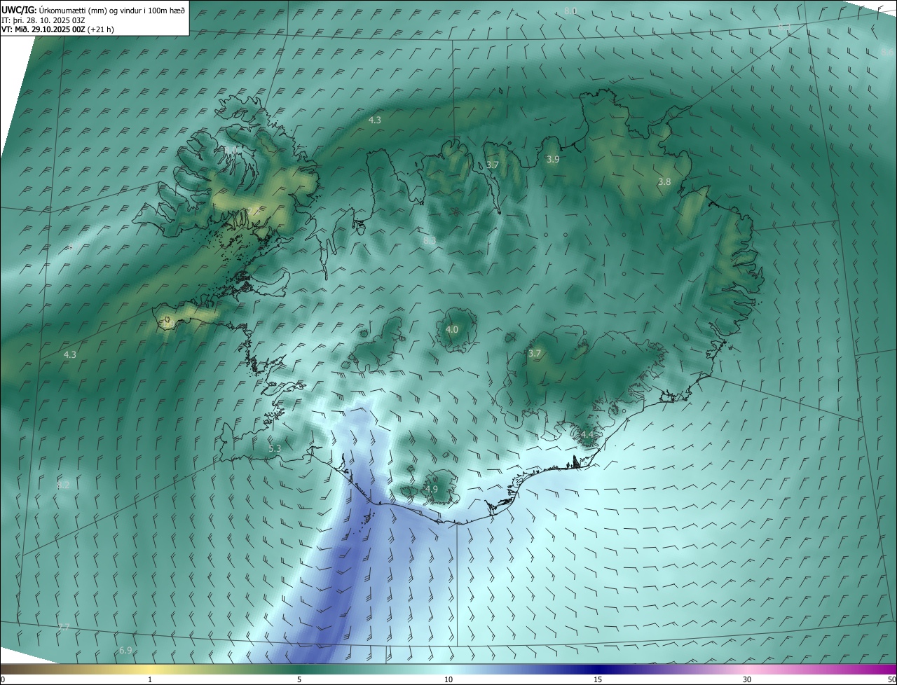Click the 6.9 value label on the map
Viewport: 897px width, 685px height.
[x=125, y=651]
